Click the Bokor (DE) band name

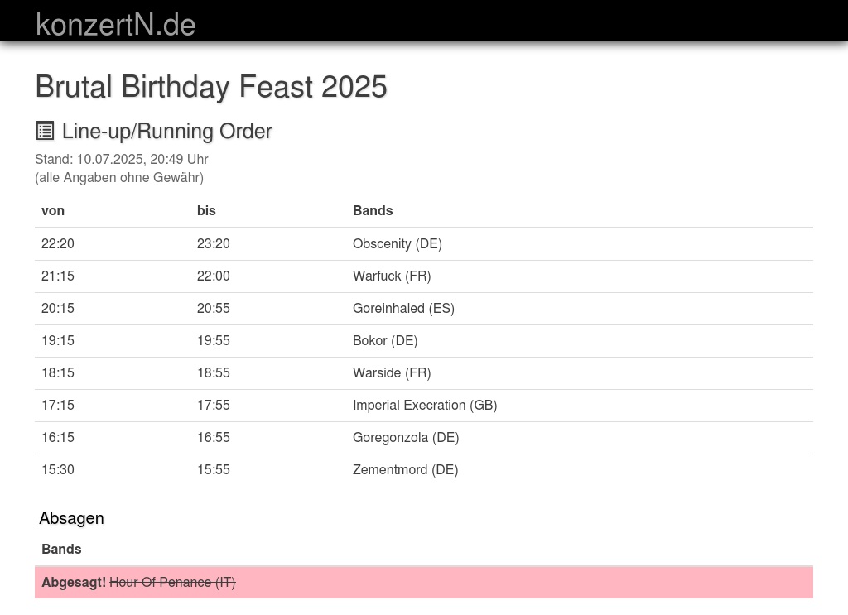[385, 340]
